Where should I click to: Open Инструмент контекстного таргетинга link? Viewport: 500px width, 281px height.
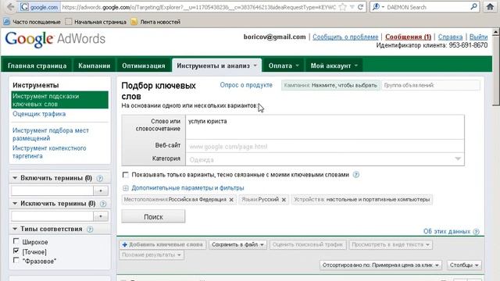49,152
